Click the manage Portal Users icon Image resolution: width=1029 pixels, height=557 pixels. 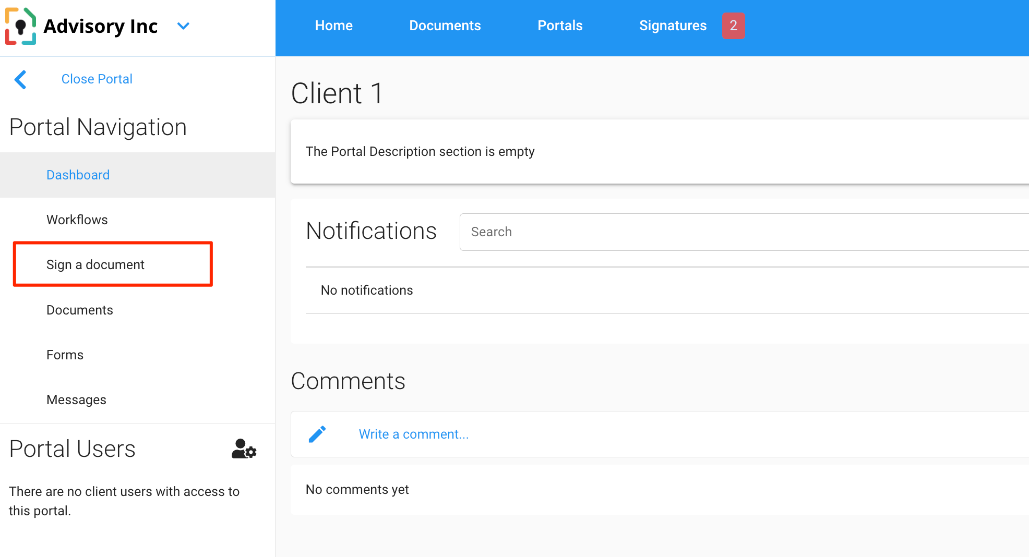click(x=244, y=449)
